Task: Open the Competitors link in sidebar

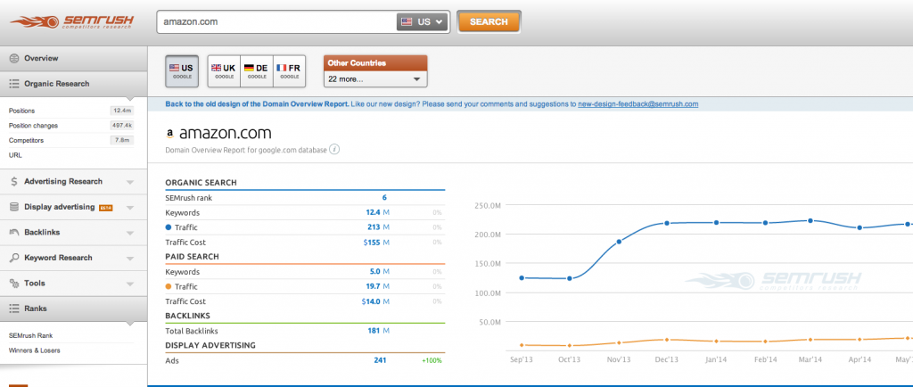Action: pyautogui.click(x=26, y=140)
